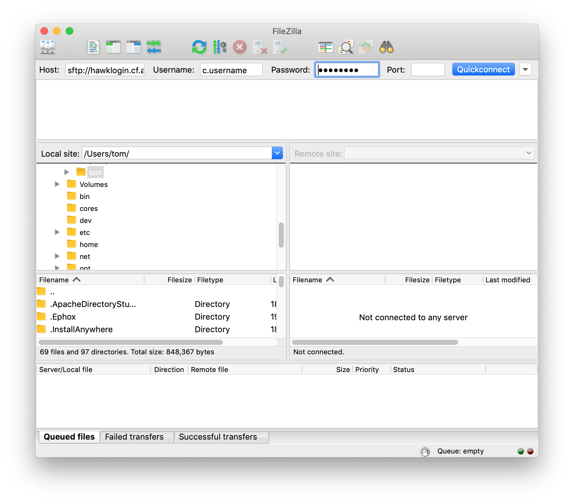Toggle remote directory tree display icon
Image resolution: width=574 pixels, height=504 pixels.
pyautogui.click(x=134, y=47)
